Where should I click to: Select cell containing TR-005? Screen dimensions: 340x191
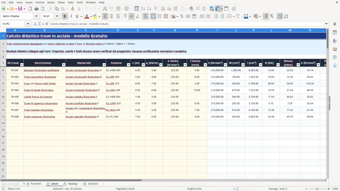pos(15,97)
